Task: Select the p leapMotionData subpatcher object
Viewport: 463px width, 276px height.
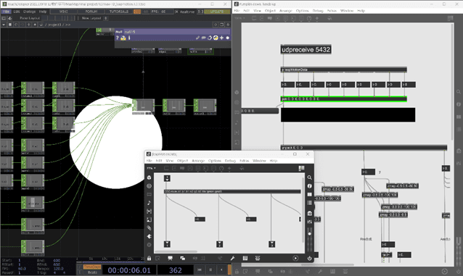Action: click(x=344, y=70)
